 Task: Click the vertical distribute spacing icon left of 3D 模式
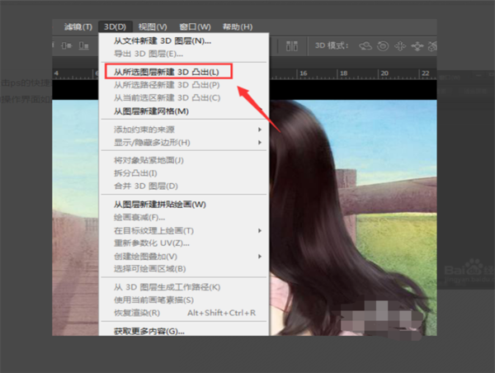click(x=292, y=46)
